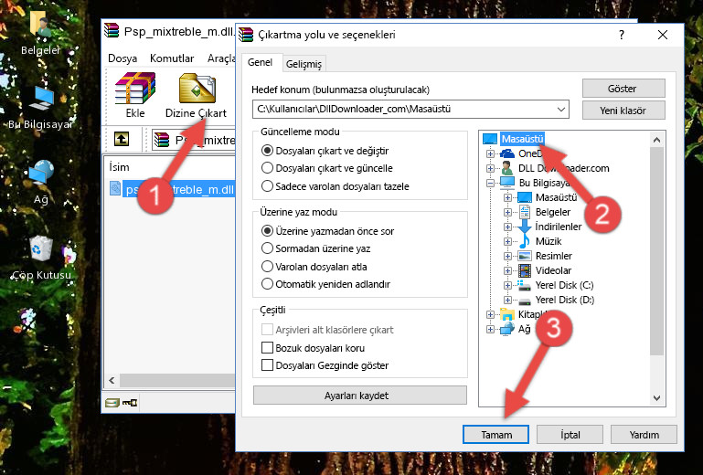
Task: Expand İndirilenler tree node
Action: click(x=507, y=227)
